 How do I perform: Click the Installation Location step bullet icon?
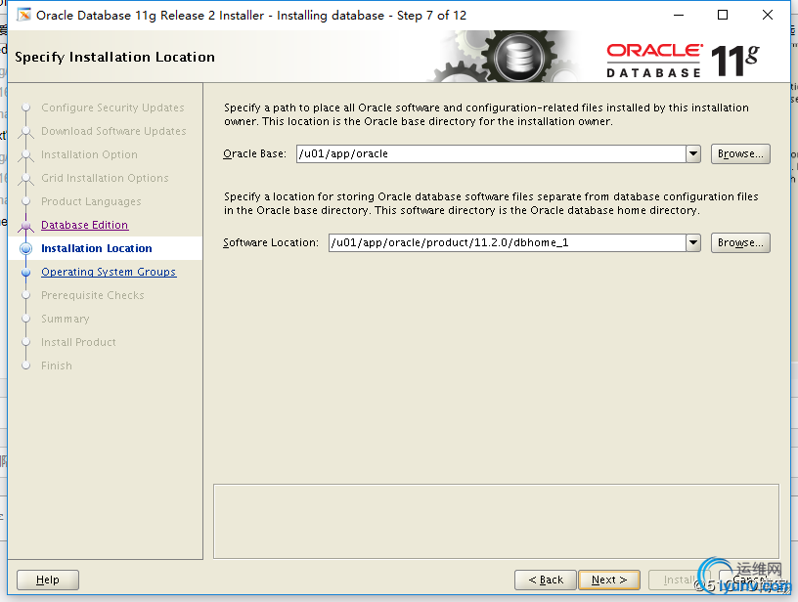(26, 248)
